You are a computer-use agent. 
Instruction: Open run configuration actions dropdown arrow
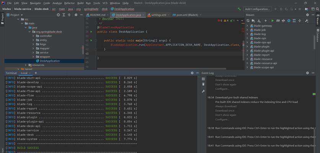296,9
